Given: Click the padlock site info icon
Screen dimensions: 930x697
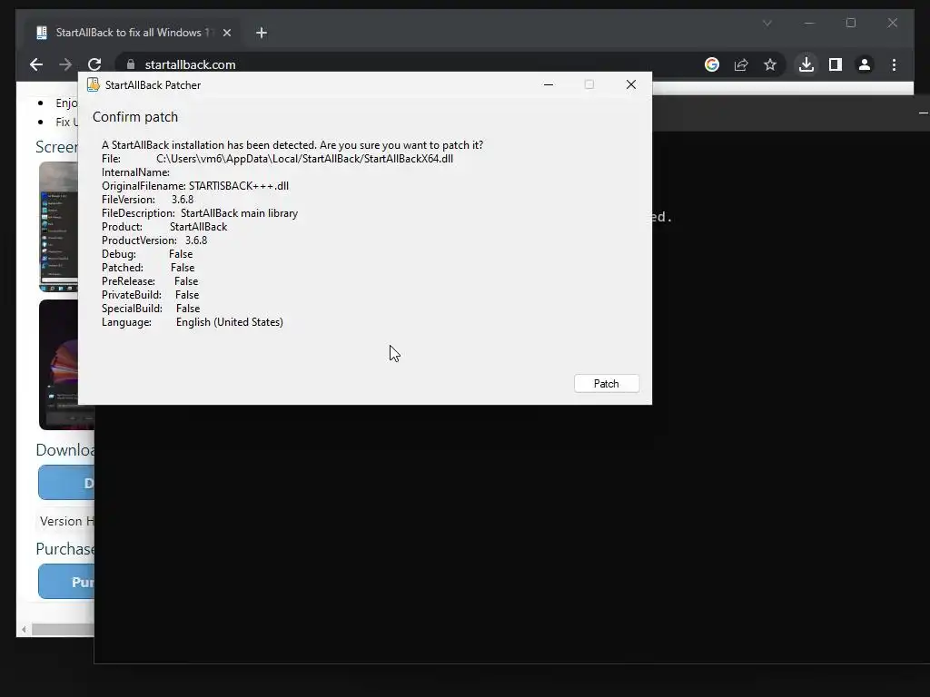Looking at the screenshot, I should (x=131, y=64).
